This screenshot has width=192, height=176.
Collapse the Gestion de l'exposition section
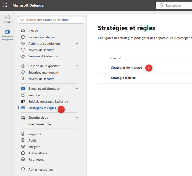click(77, 66)
